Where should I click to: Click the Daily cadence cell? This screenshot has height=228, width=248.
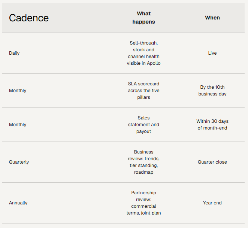(x=14, y=53)
